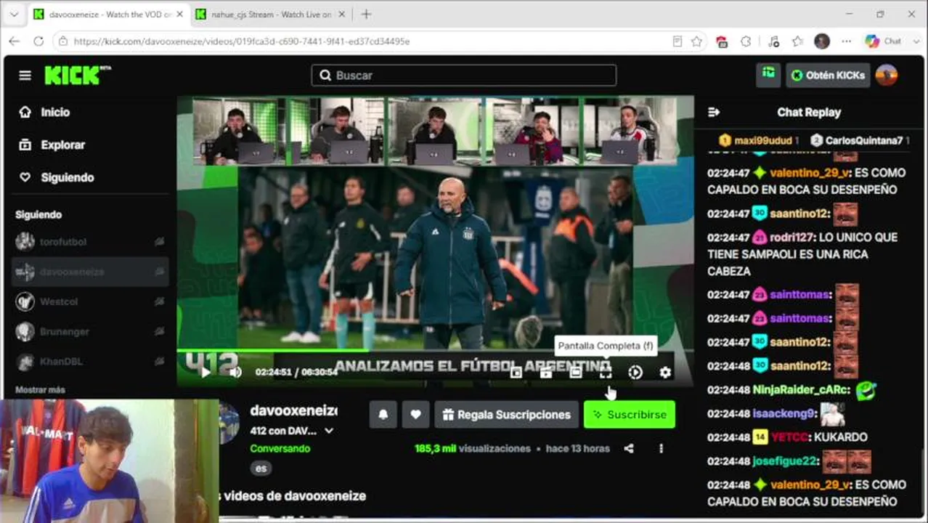
Task: Click YETCC username in chat
Action: [789, 437]
